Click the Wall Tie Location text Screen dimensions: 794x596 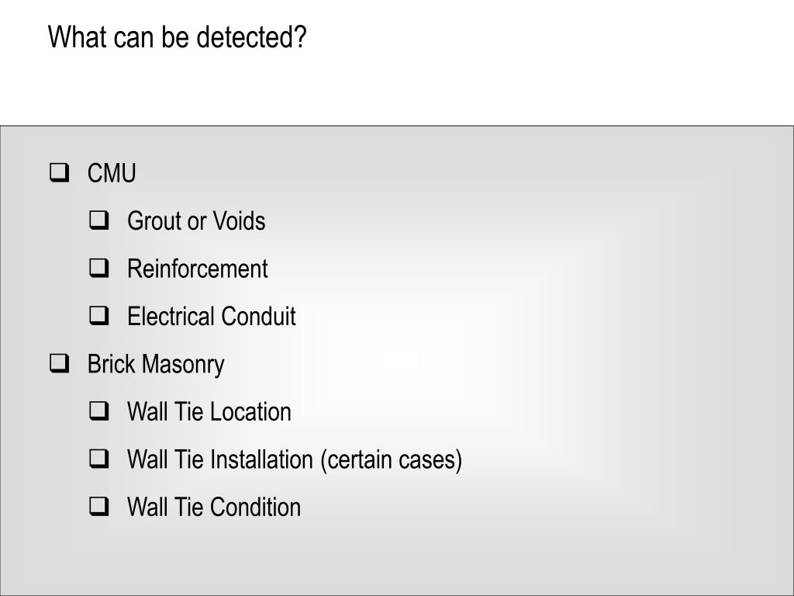coord(209,411)
